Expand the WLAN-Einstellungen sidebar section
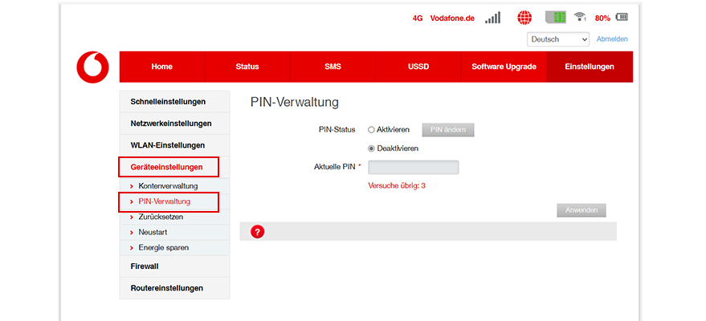The width and height of the screenshot is (706, 321). click(x=167, y=145)
